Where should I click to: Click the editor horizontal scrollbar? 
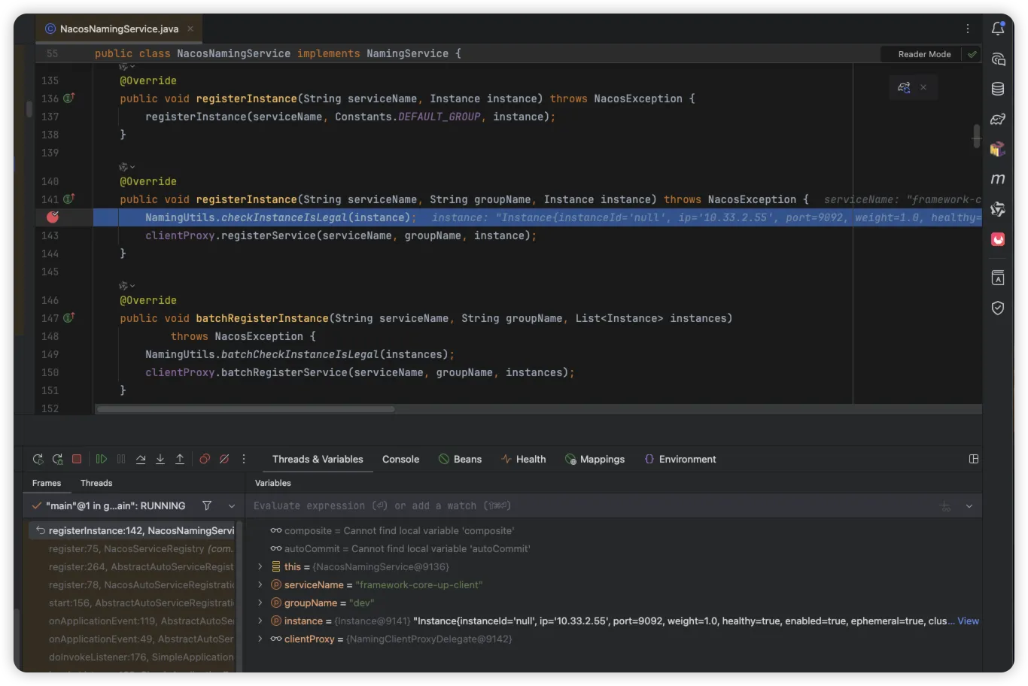click(x=245, y=409)
